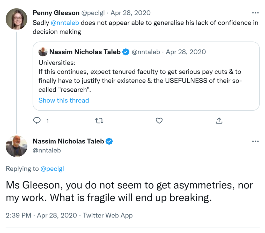Open the Apr 28, 2020 date on Penny's tweet

click(x=130, y=13)
